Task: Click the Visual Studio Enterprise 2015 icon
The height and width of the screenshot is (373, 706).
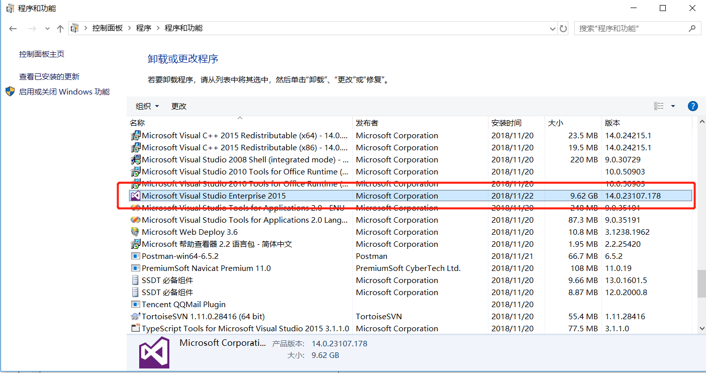Action: [x=135, y=196]
